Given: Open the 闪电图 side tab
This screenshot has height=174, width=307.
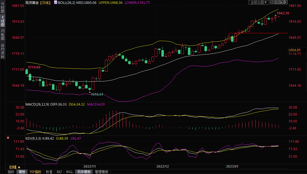Looking at the screenshot, I should click(x=2, y=35).
